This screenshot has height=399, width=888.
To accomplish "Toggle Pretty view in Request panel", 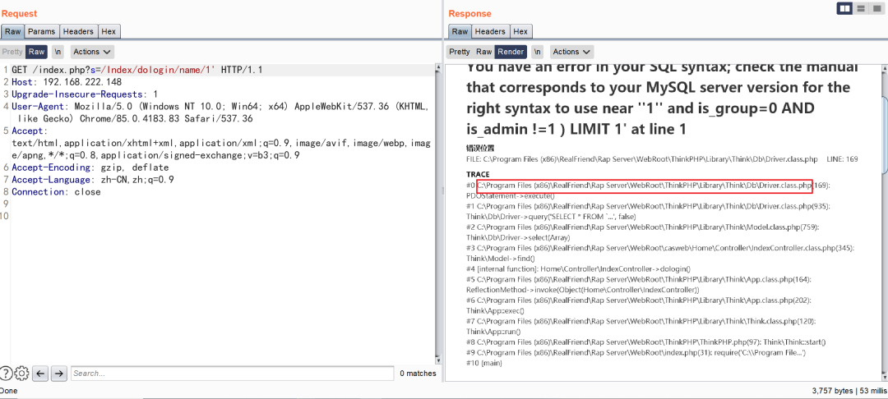I will coord(12,52).
